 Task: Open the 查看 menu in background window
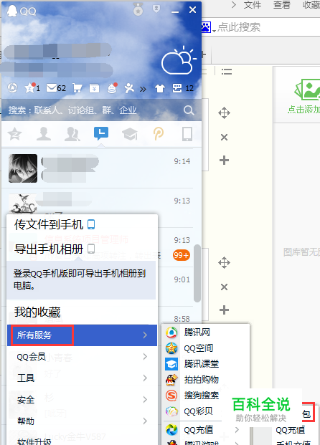click(x=282, y=5)
